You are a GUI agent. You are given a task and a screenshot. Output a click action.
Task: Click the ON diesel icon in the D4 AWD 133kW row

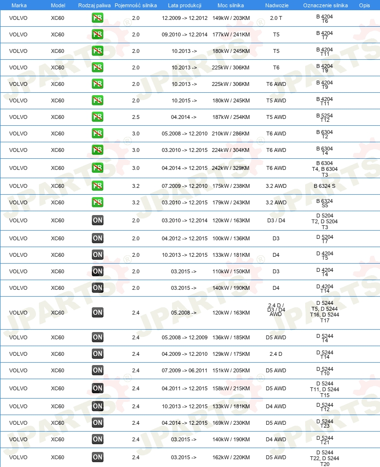[x=98, y=406]
